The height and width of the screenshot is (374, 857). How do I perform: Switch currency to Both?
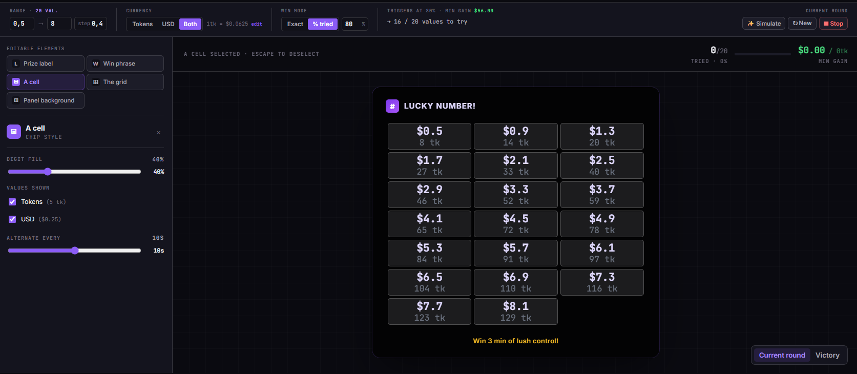tap(190, 24)
